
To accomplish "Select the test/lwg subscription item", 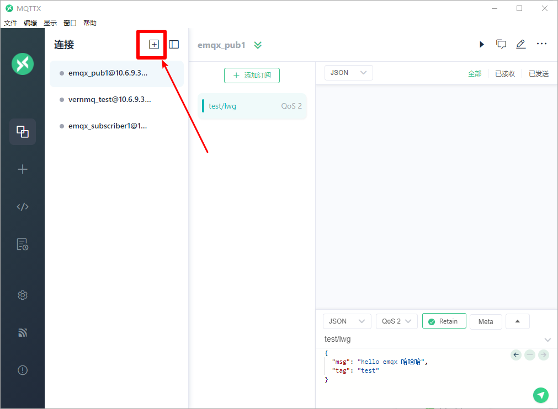I will click(x=252, y=106).
